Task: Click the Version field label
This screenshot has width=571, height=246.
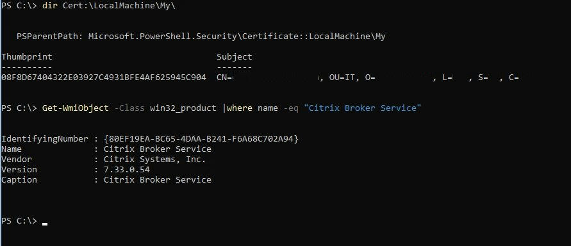Action: tap(19, 170)
